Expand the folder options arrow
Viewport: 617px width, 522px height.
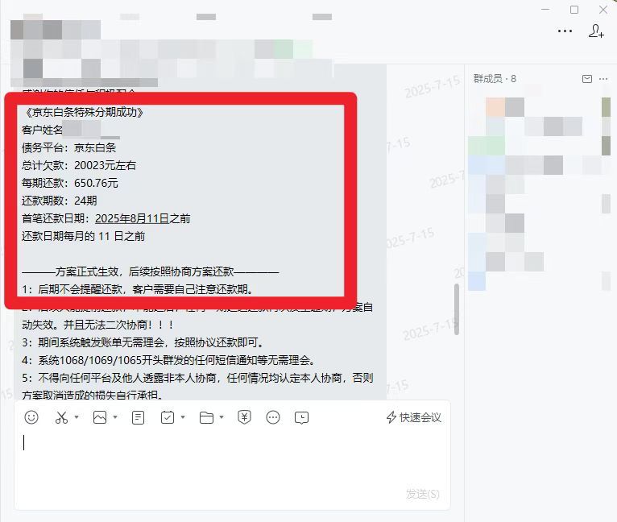click(x=222, y=417)
